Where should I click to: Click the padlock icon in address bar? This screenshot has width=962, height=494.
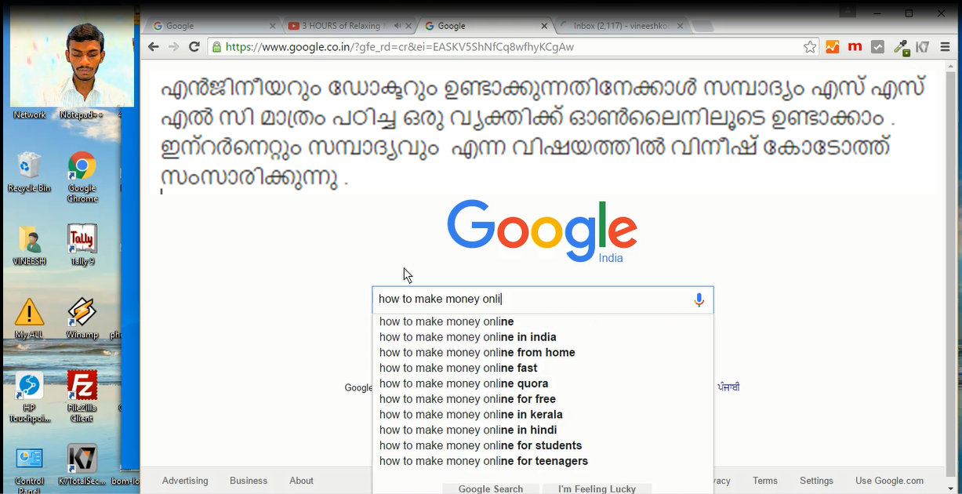(216, 47)
